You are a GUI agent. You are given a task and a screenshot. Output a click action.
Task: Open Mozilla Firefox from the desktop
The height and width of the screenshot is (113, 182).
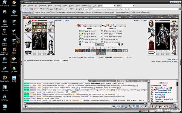[x=5, y=79]
